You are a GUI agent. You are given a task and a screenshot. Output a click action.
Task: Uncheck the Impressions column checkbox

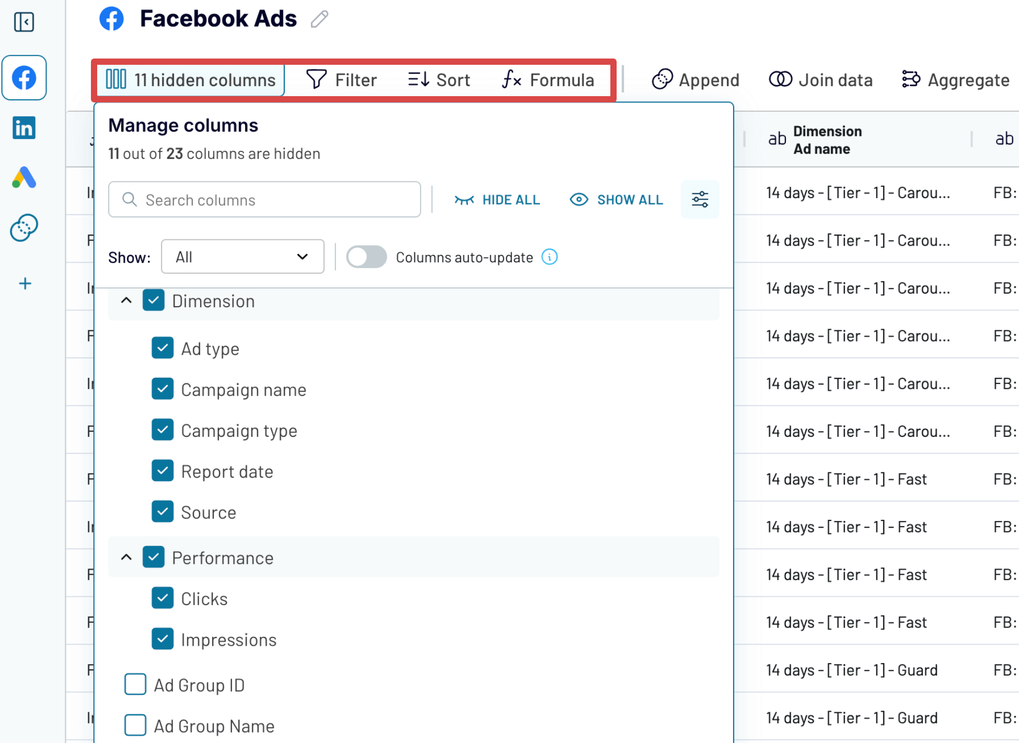[163, 639]
